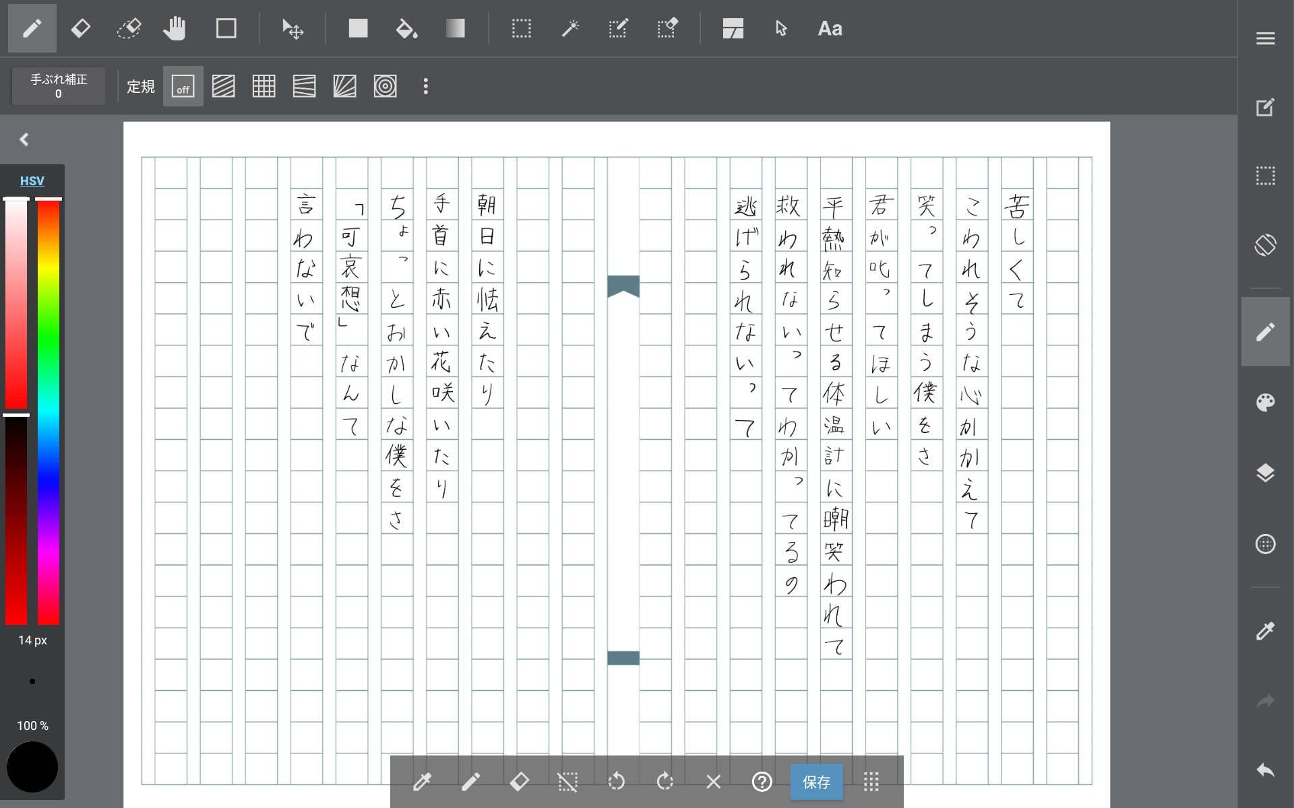This screenshot has height=808, width=1294.
Task: Select the Bucket fill tool
Action: click(x=406, y=28)
